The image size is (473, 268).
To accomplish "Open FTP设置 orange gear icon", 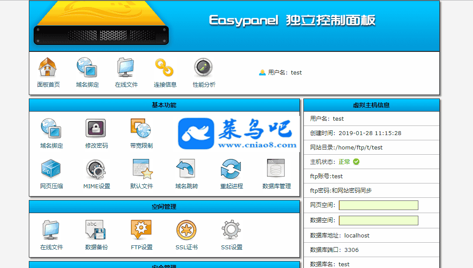I will click(x=142, y=230).
